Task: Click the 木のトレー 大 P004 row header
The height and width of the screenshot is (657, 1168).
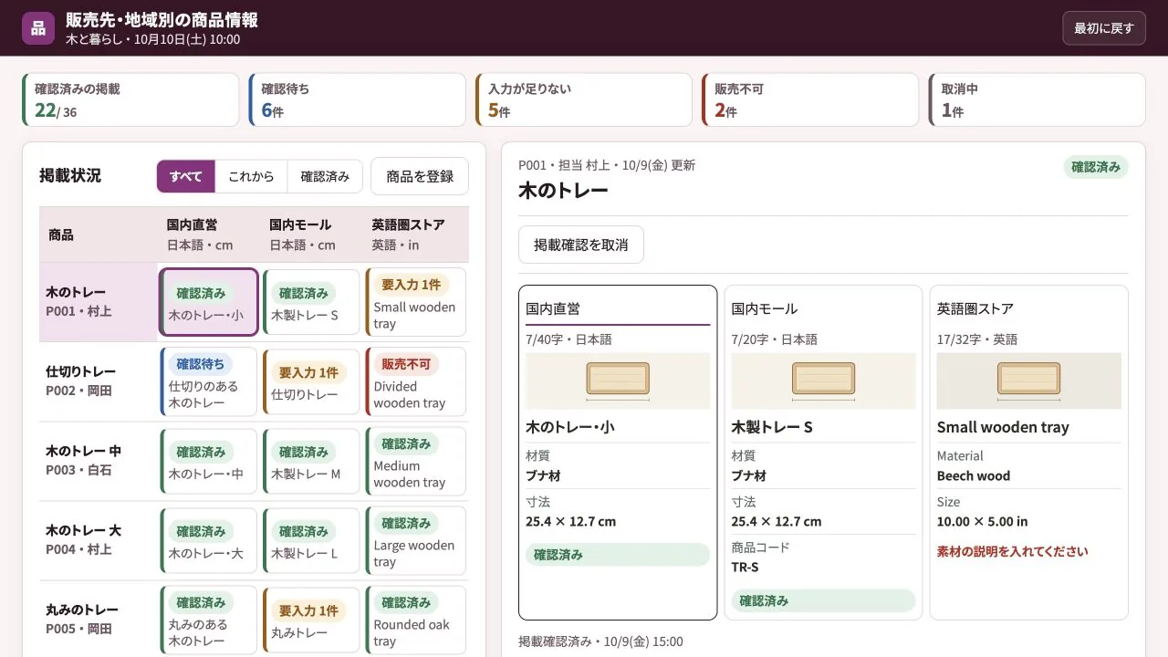Action: coord(99,540)
